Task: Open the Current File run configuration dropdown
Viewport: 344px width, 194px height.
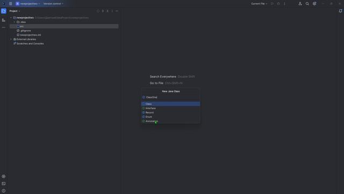Action: pos(259,4)
